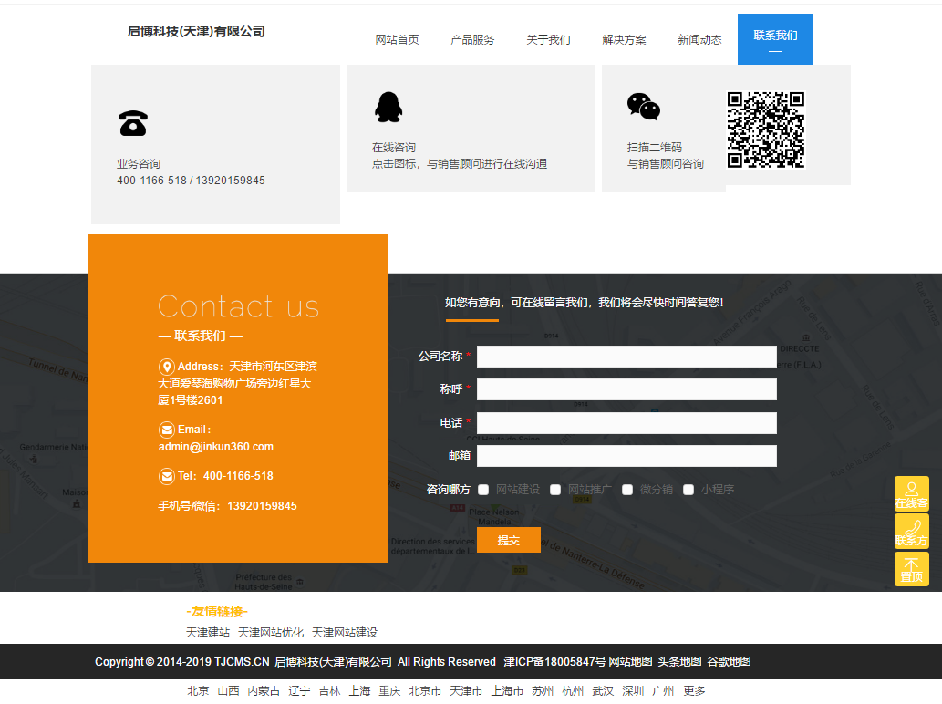
Task: Click the email envelope icon
Action: [167, 430]
